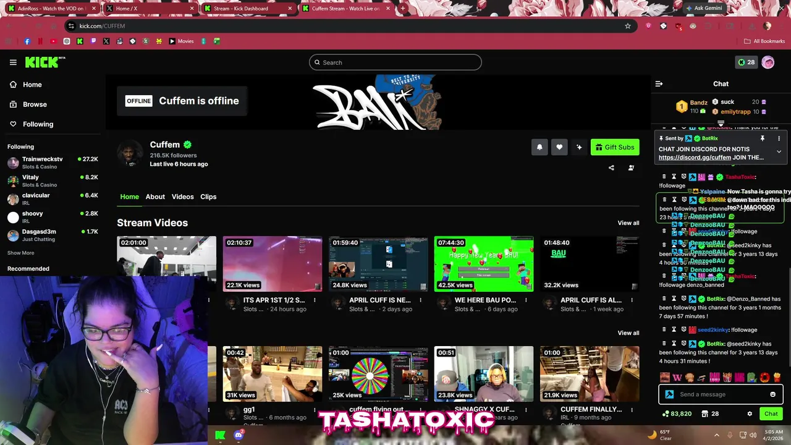
Task: Click the Kick logo
Action: click(x=44, y=62)
